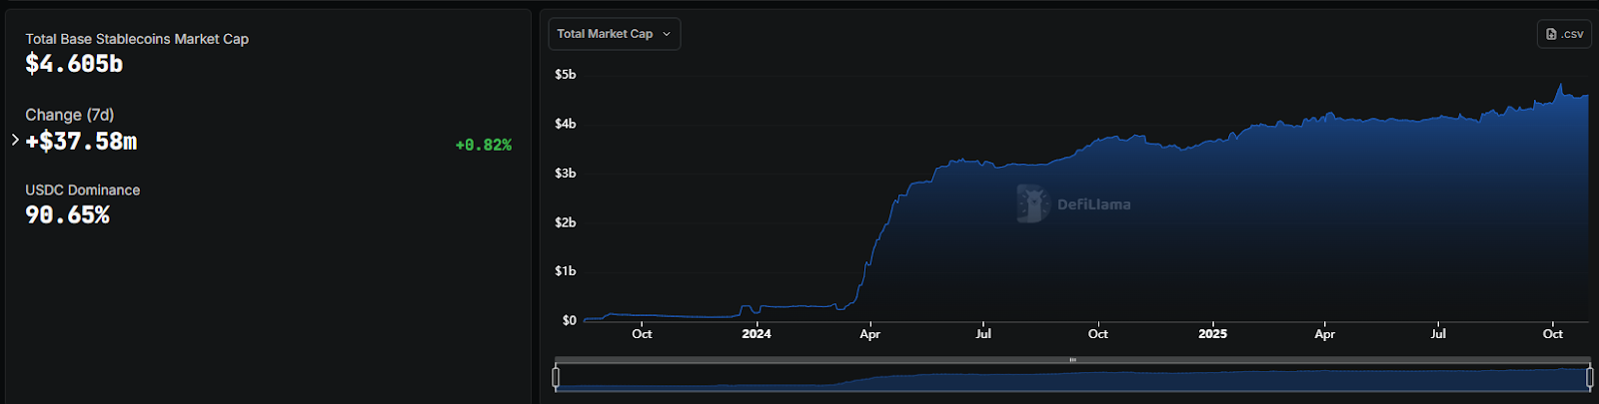Click the DefiLlama watermark text
This screenshot has width=1599, height=404.
click(1093, 204)
